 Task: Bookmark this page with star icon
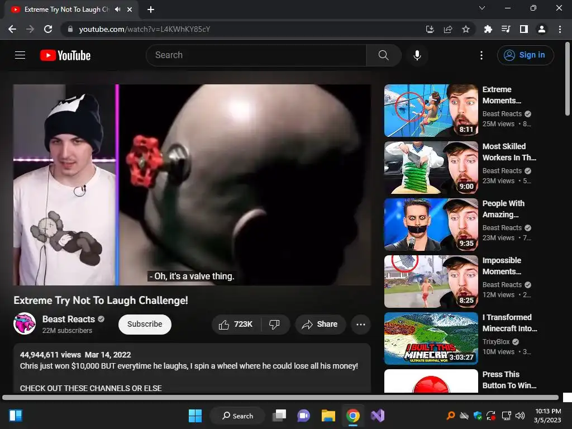coord(466,29)
